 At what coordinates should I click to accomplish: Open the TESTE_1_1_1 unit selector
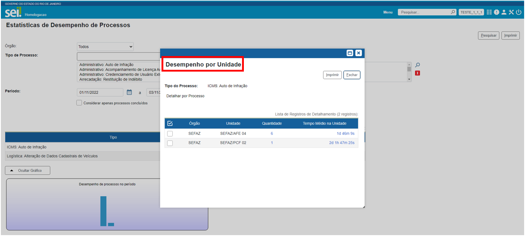click(x=471, y=12)
